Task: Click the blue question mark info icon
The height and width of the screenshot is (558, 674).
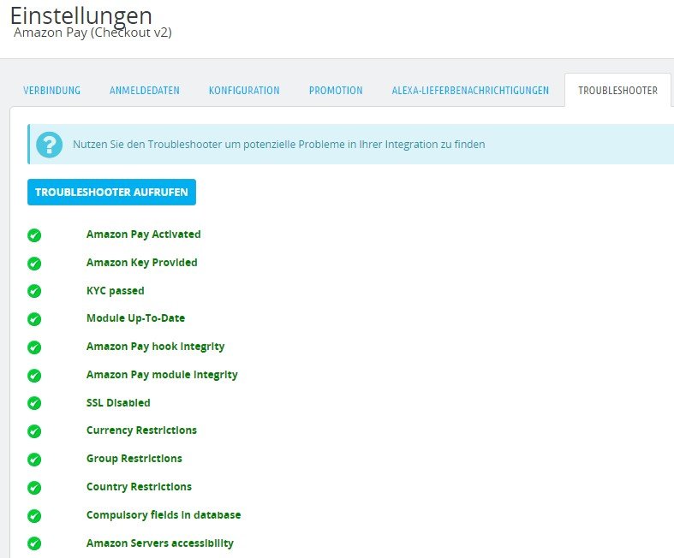Action: click(x=50, y=145)
